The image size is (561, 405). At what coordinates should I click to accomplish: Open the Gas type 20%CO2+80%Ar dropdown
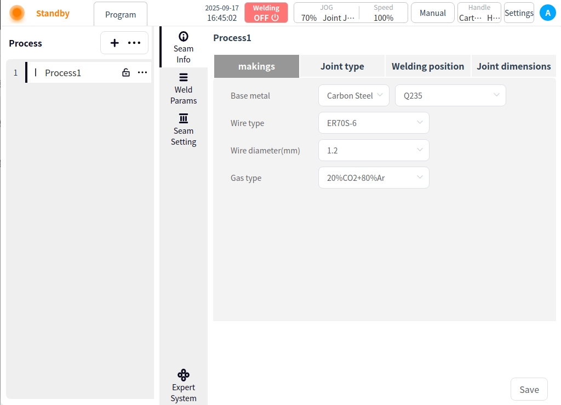pyautogui.click(x=374, y=178)
